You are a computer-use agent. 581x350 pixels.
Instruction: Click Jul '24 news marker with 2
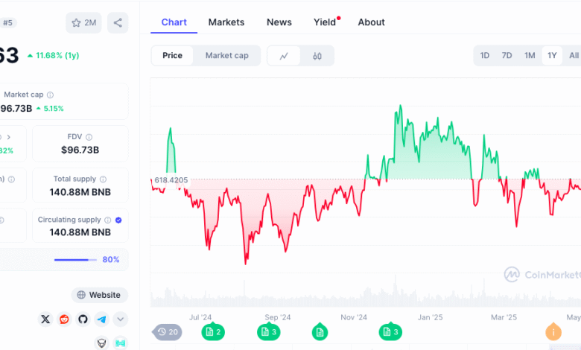(x=212, y=331)
